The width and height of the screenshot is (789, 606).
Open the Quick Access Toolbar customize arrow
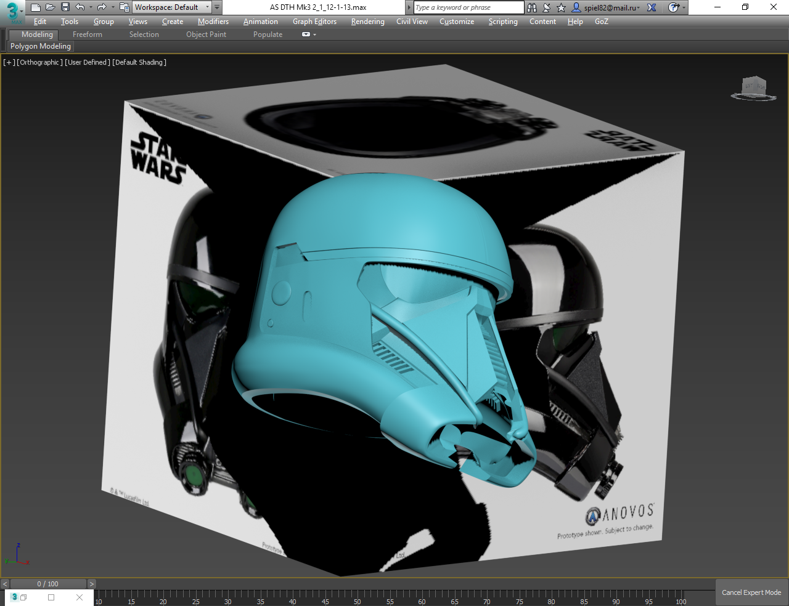pyautogui.click(x=217, y=7)
